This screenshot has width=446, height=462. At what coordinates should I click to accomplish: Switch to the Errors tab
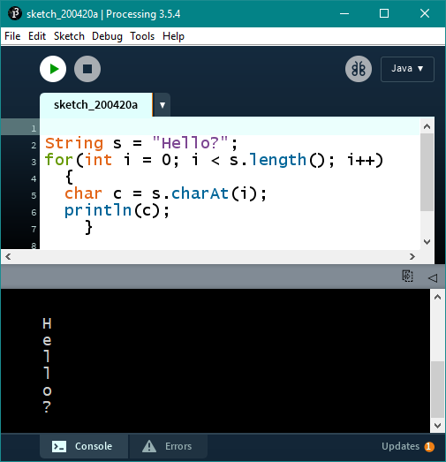point(168,446)
